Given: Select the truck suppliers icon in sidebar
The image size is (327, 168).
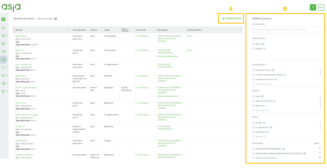Looking at the screenshot, I should [3, 59].
